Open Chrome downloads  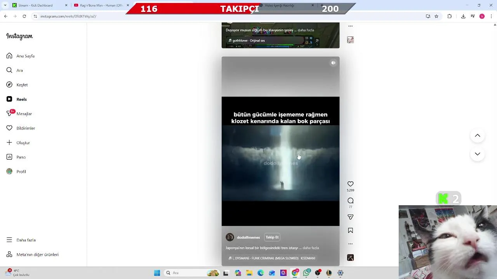(x=463, y=16)
